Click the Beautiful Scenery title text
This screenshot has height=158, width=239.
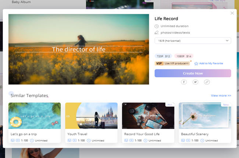click(x=195, y=134)
